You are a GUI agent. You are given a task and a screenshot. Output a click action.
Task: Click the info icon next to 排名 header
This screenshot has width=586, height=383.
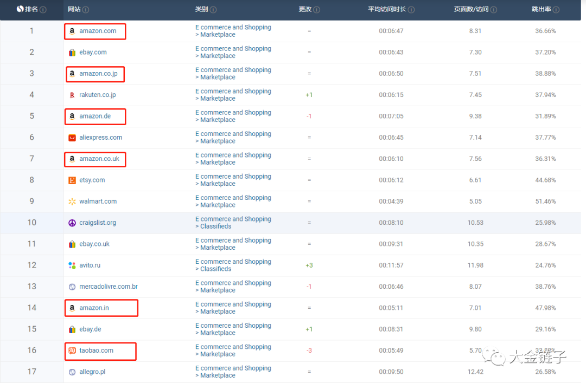point(43,10)
